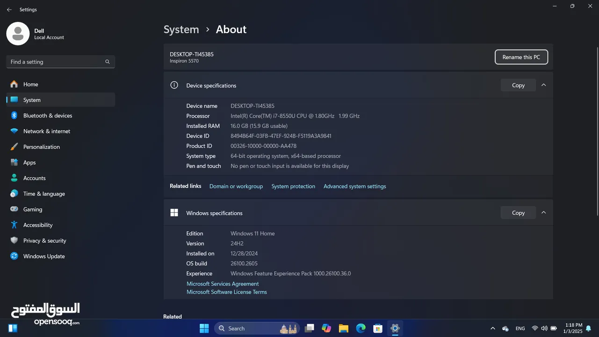Click the Processor value Intel Core i7-8550U
599x337 pixels.
(295, 116)
